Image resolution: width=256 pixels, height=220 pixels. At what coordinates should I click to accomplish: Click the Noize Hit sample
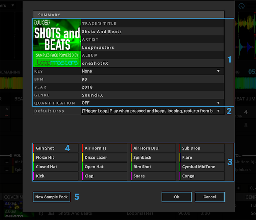tap(55, 158)
